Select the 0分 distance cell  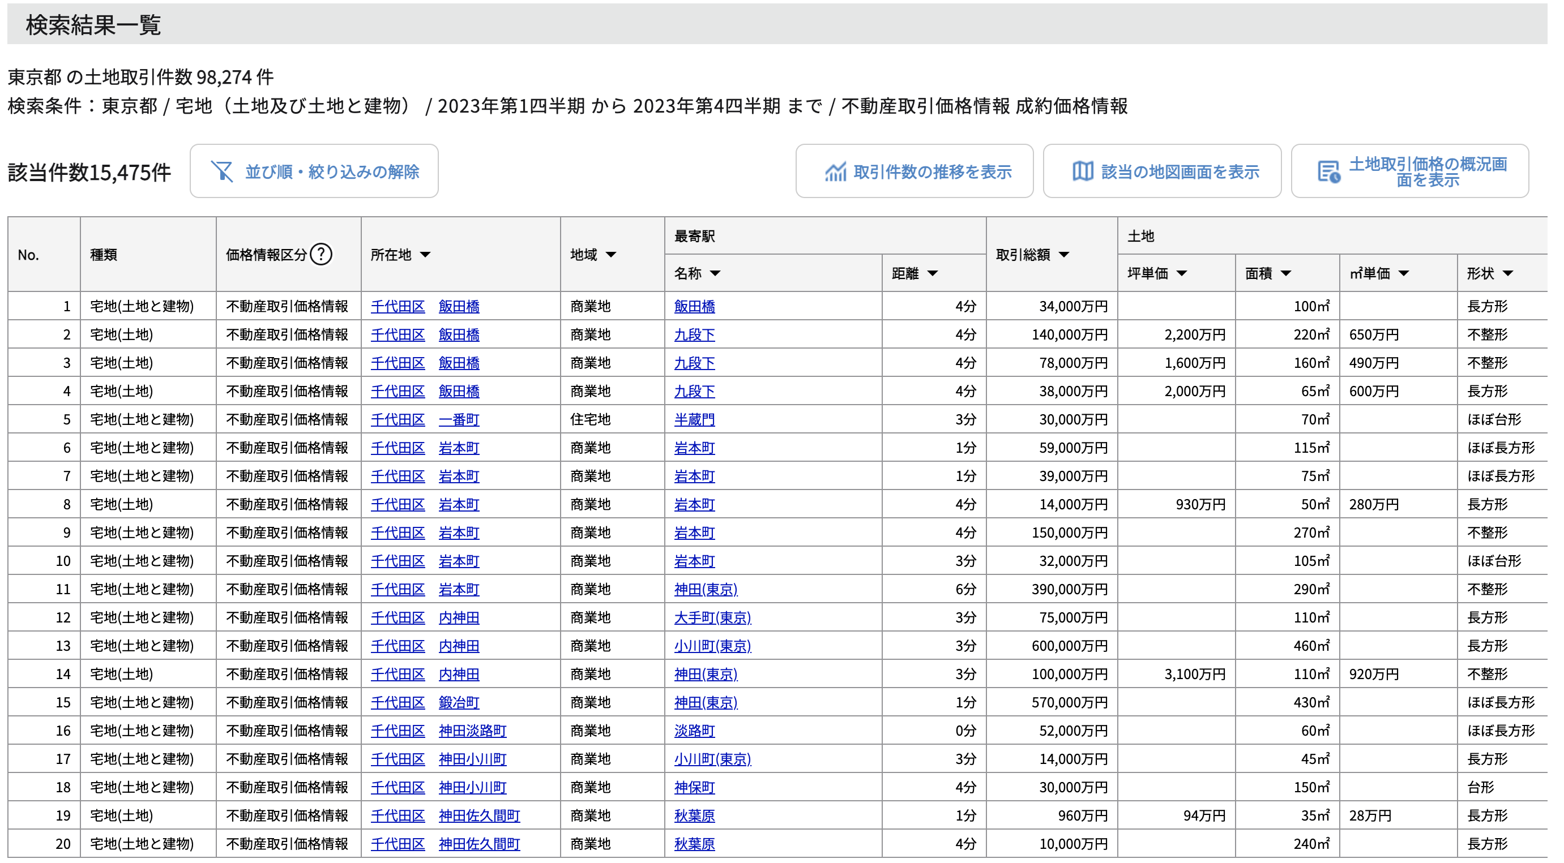(x=935, y=731)
